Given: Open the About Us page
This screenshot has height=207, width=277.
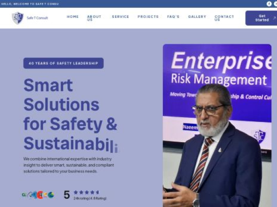Looking at the screenshot, I should 94,18.
